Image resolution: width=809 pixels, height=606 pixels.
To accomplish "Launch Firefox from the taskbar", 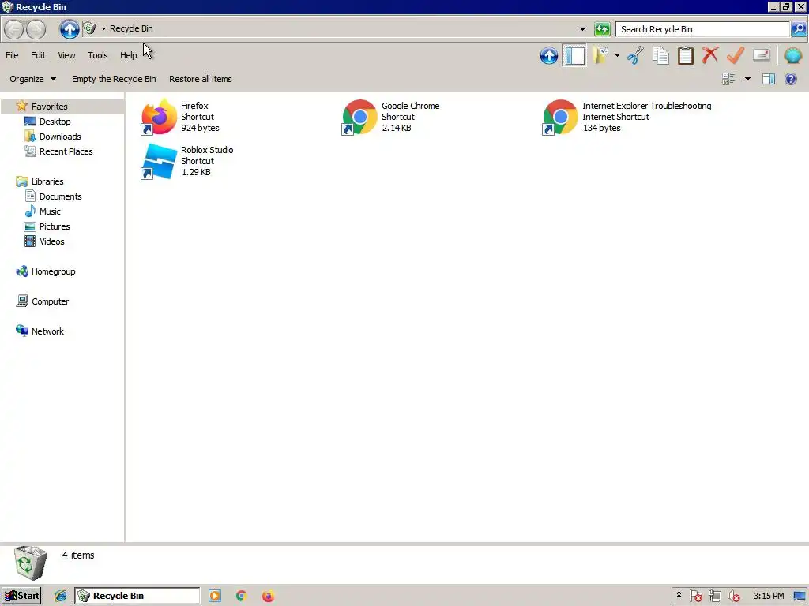I will (x=268, y=596).
